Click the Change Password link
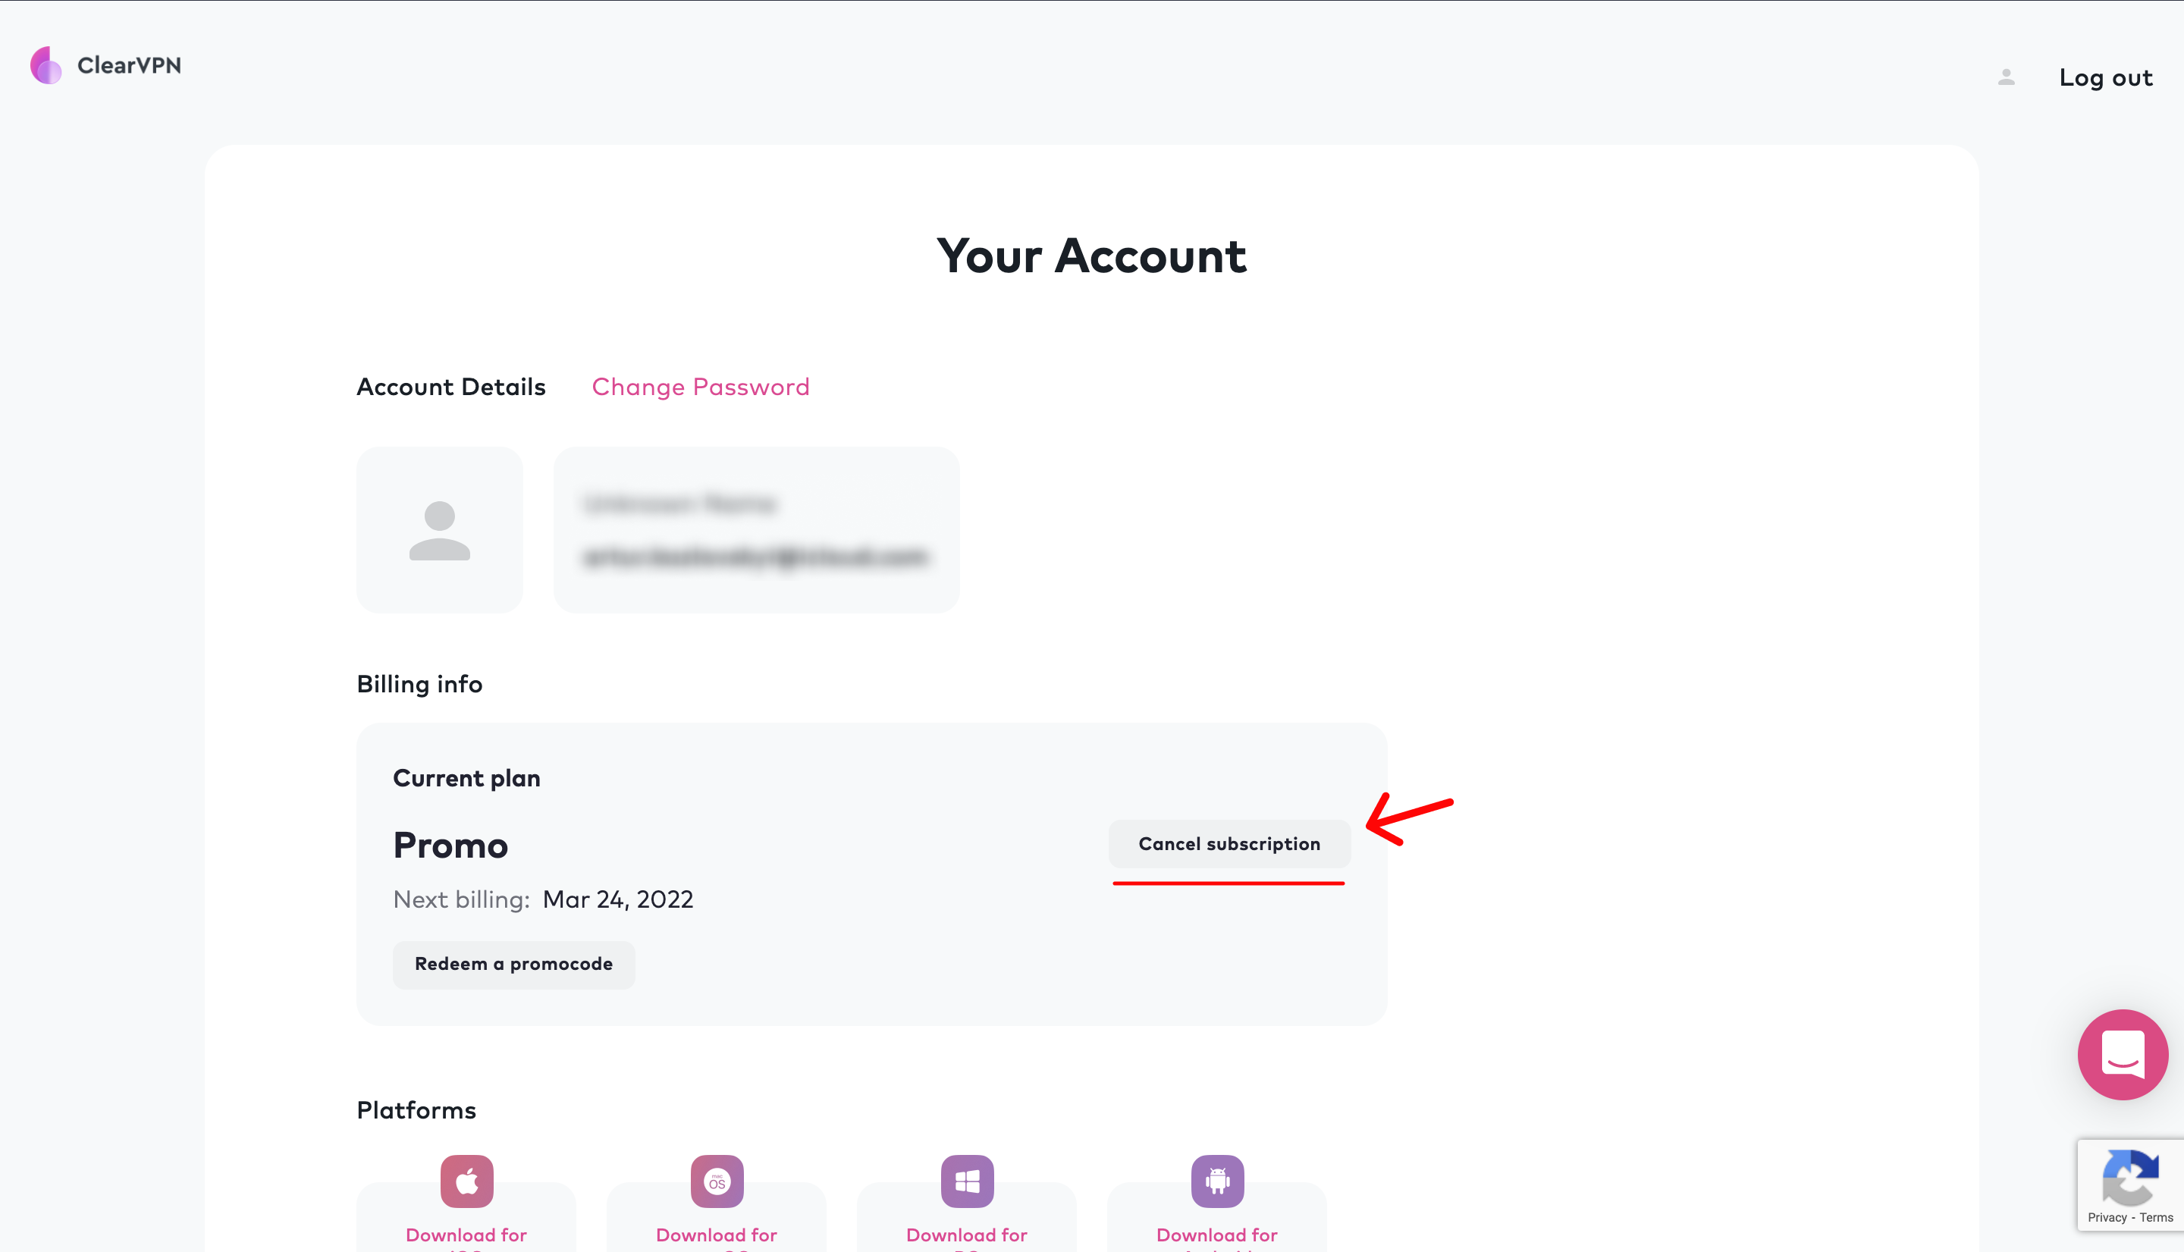 [701, 387]
